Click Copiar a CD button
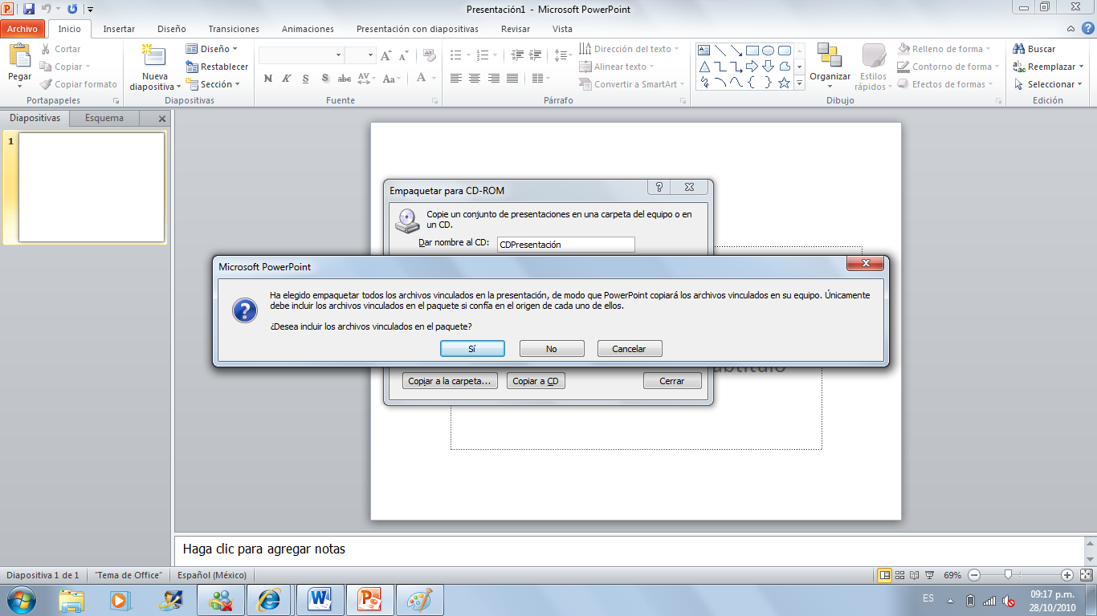1097x616 pixels. (x=536, y=381)
